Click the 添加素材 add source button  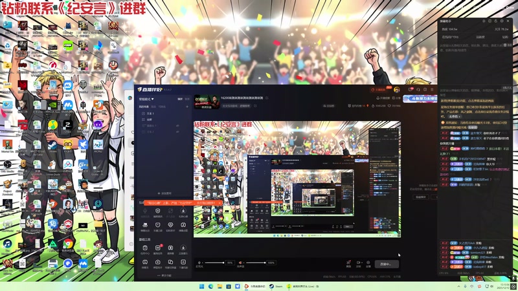click(x=164, y=193)
